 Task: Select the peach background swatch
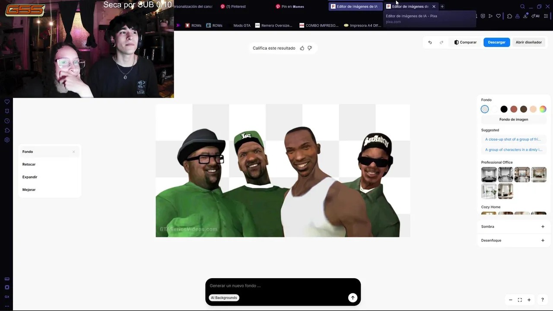tap(533, 109)
